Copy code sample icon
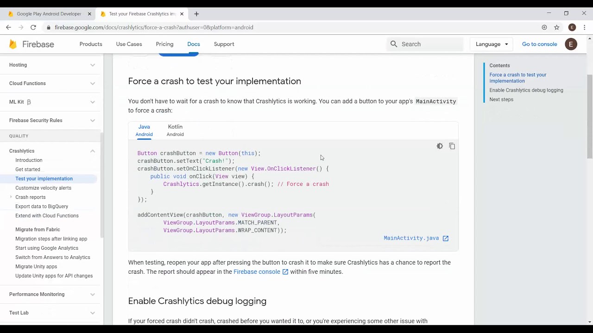 pyautogui.click(x=452, y=146)
